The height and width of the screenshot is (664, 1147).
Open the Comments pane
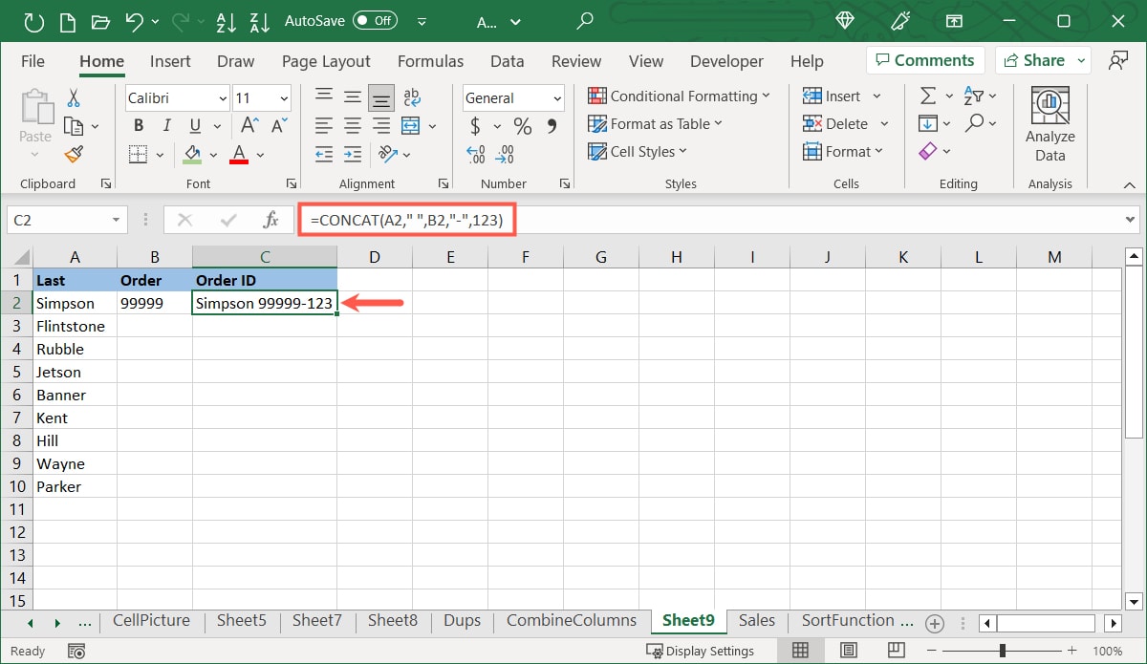coord(924,59)
